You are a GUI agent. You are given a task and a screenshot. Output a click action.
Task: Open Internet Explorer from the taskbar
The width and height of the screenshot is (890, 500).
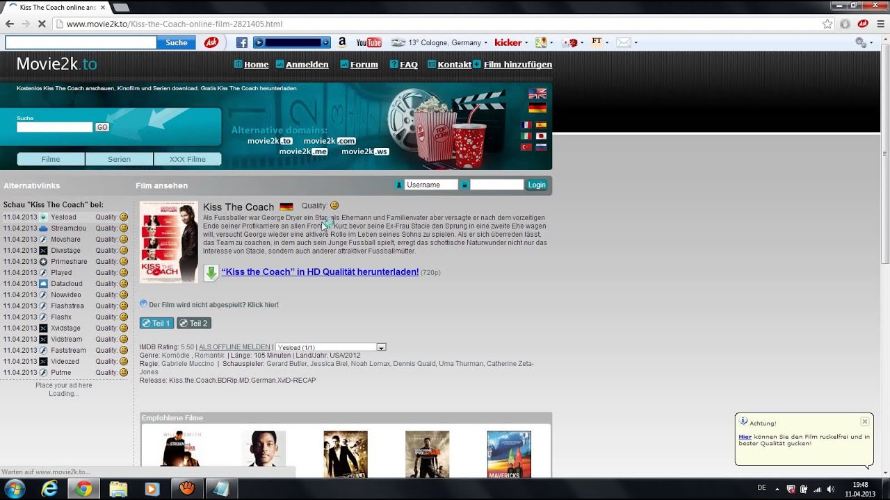click(x=49, y=489)
